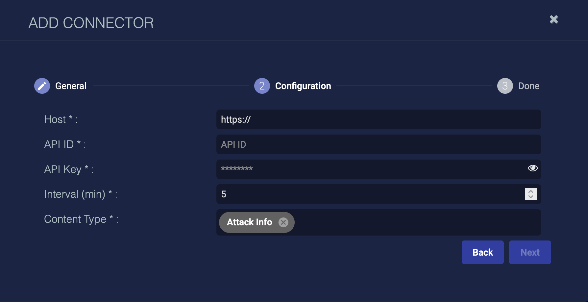Remove the Attack Info tag

click(x=283, y=222)
